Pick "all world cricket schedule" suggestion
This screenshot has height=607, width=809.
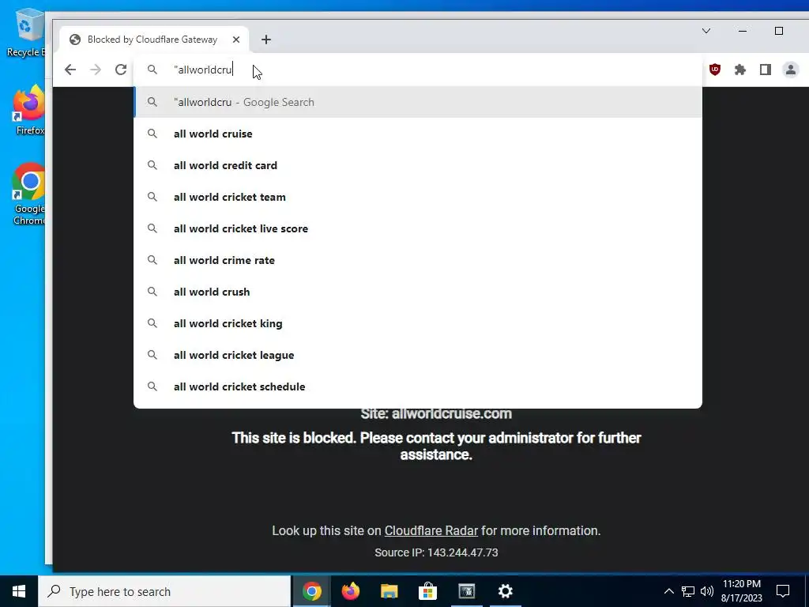coord(418,386)
